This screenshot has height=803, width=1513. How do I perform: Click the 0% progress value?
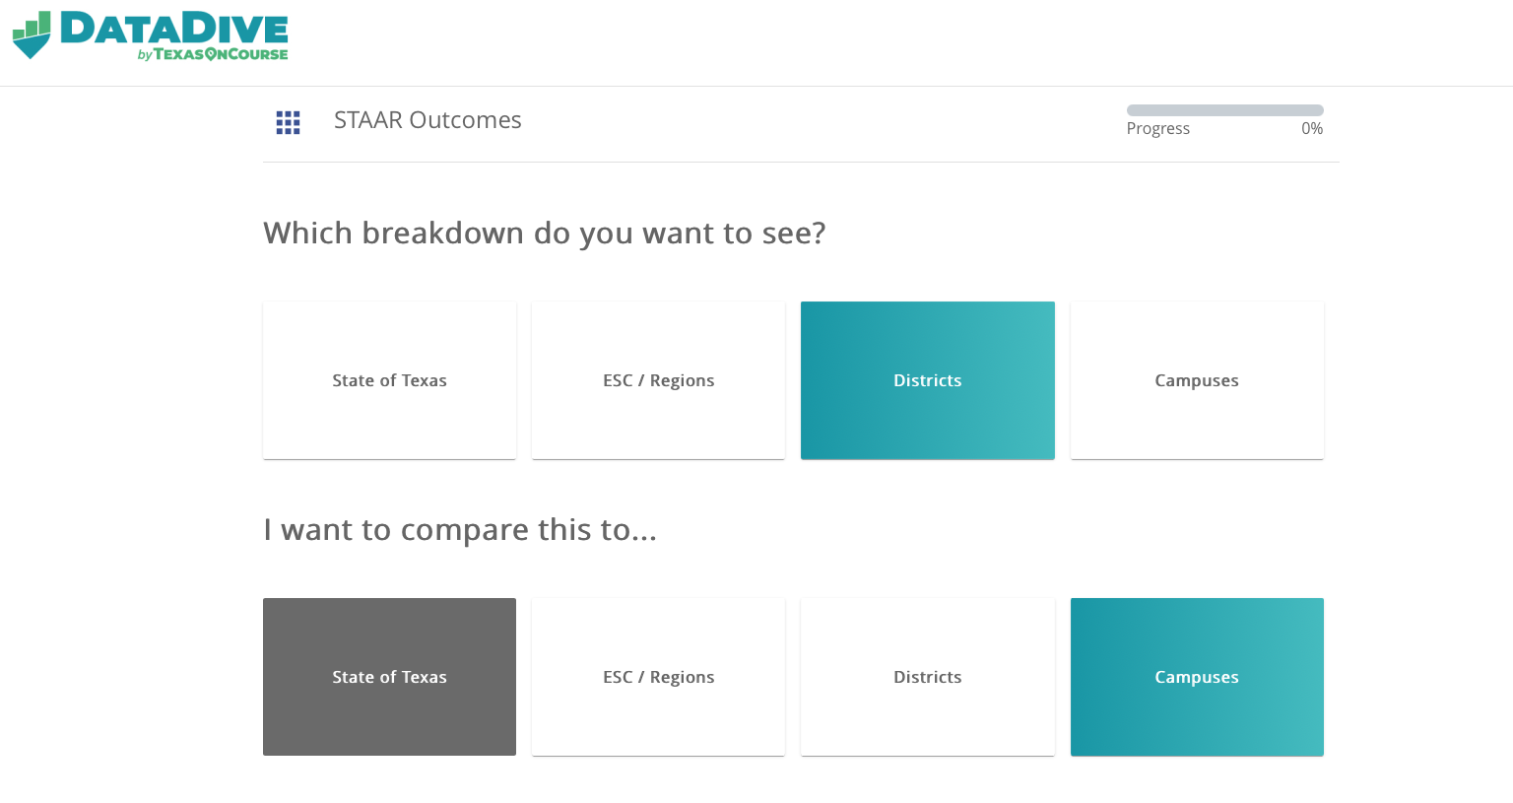1312,128
